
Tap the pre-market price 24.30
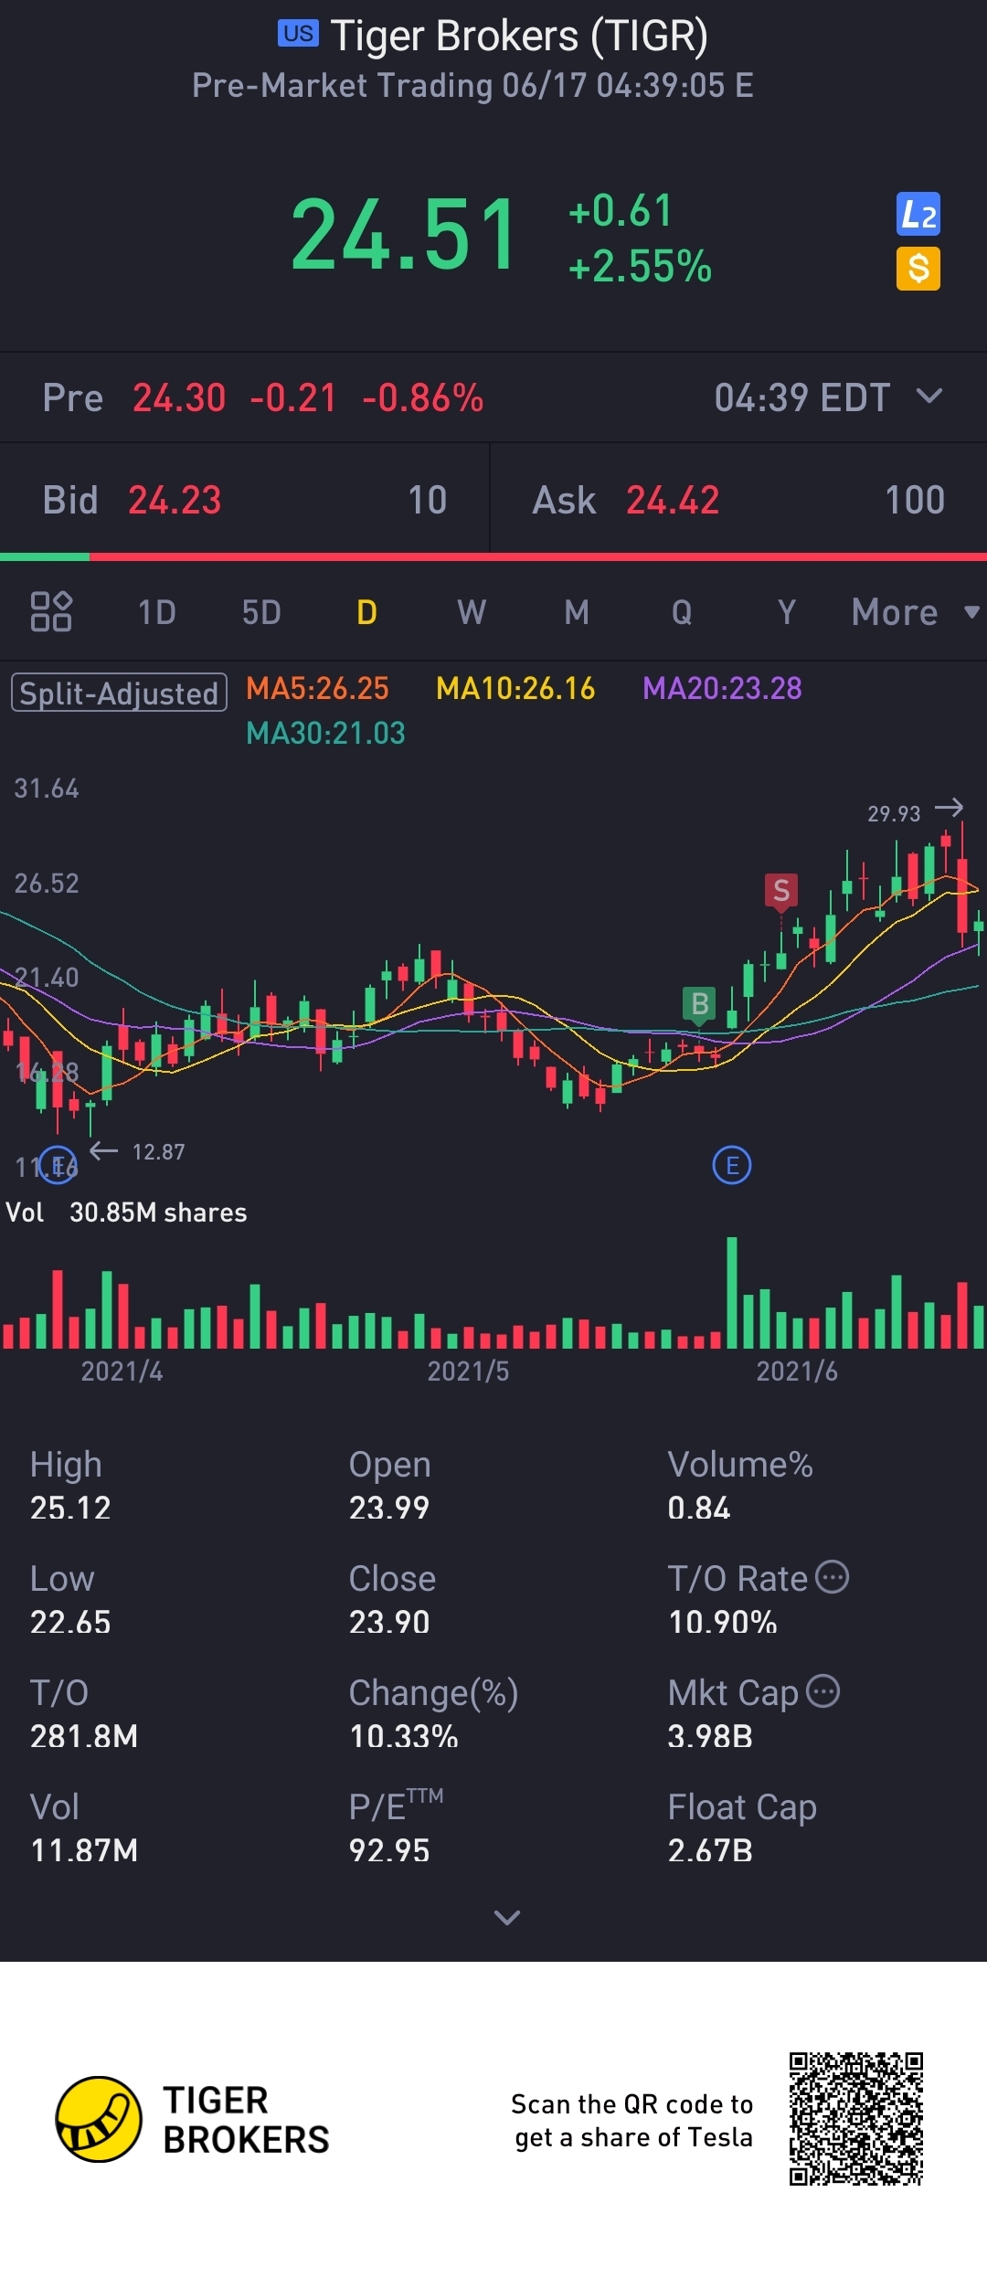(179, 397)
